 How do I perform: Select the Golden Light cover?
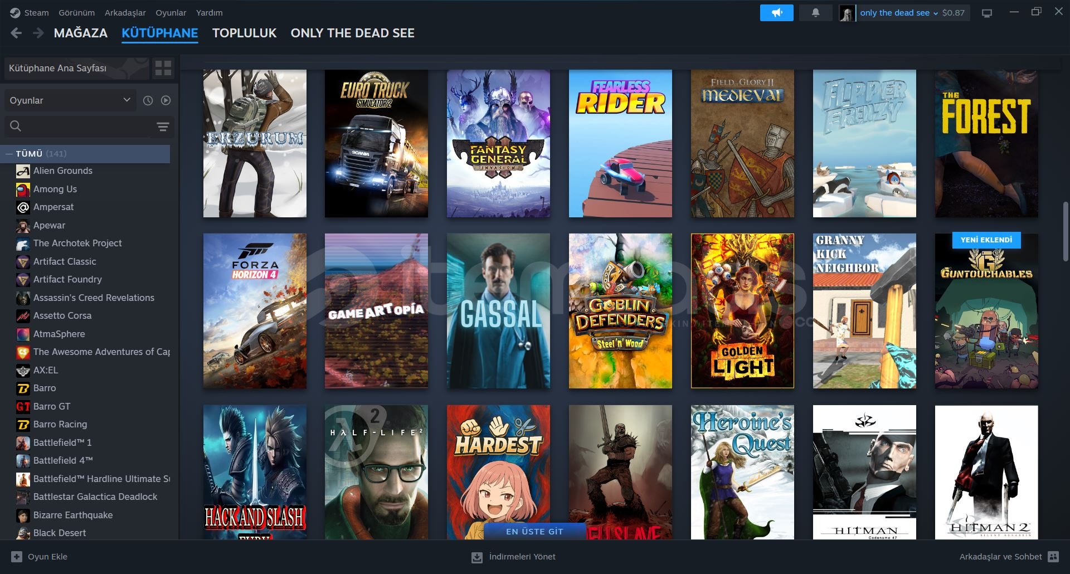742,311
